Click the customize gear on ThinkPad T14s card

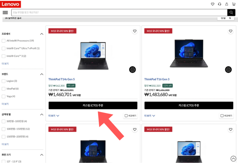point(132,70)
